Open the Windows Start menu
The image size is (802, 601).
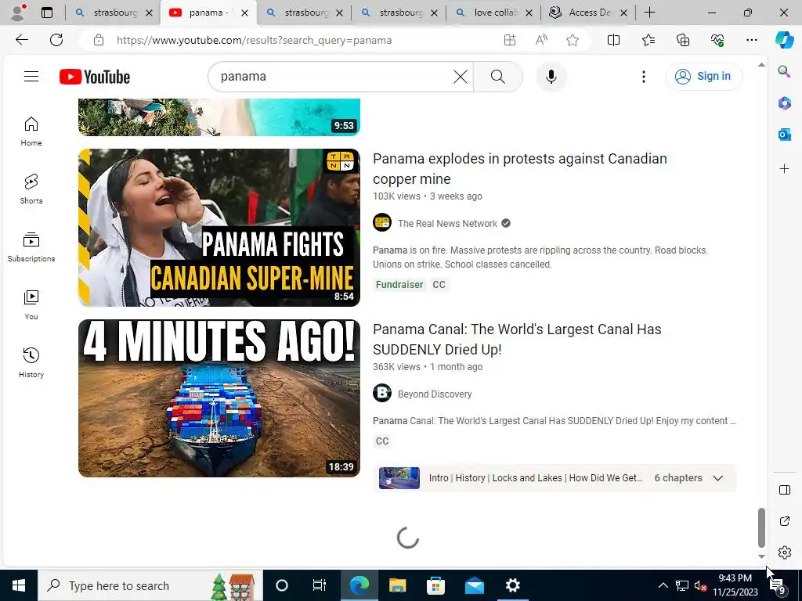(x=19, y=585)
